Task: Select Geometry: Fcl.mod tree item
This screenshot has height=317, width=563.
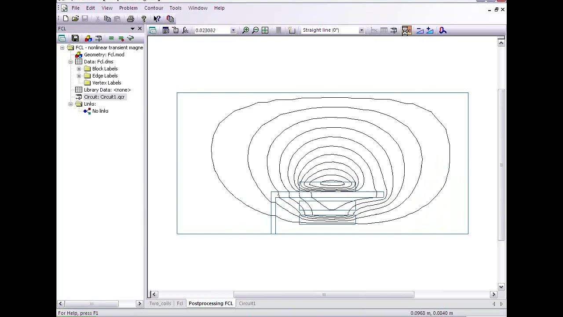Action: (104, 55)
